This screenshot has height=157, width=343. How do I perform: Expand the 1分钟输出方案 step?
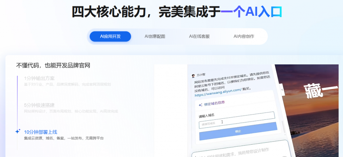[x=39, y=78]
